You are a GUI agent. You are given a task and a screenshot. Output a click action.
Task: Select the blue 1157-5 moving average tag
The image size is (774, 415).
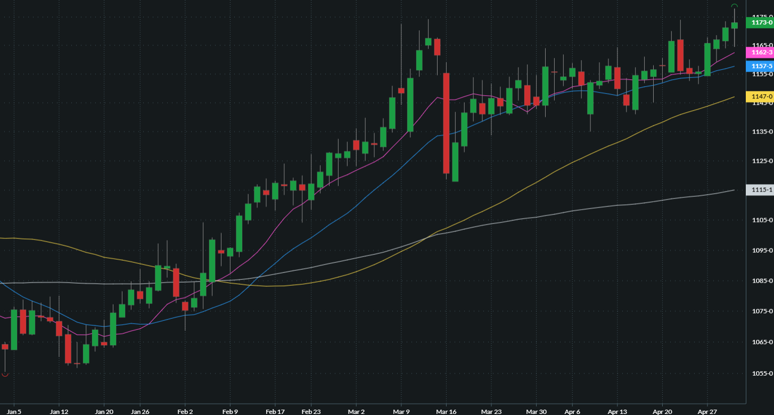760,66
